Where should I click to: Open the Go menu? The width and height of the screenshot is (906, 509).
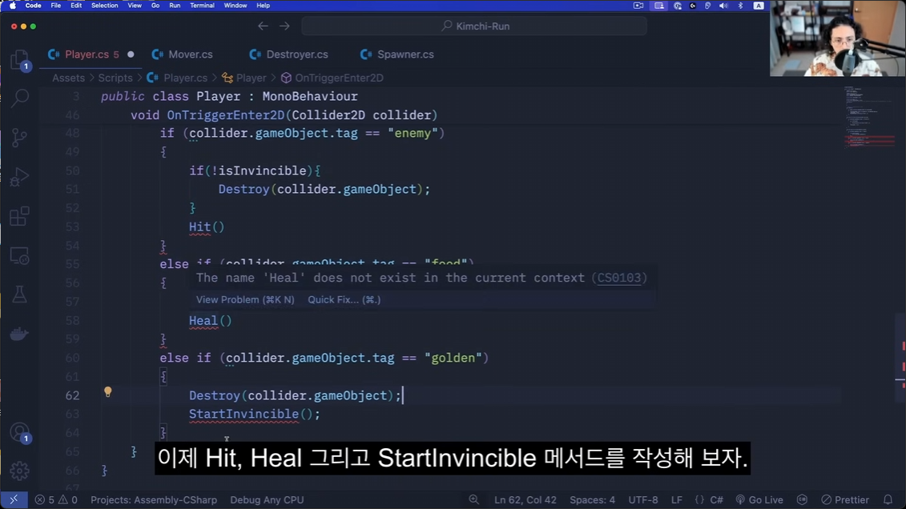click(155, 5)
